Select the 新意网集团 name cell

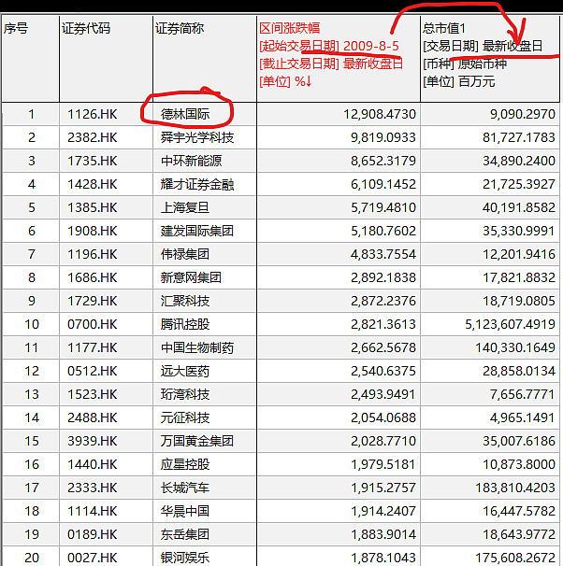coord(191,277)
